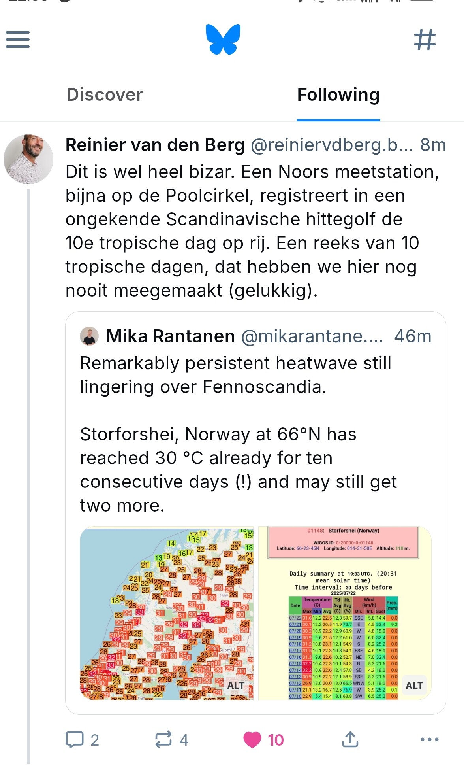Switch to the Discover tab
Viewport: 464px width, 769px height.
click(105, 95)
